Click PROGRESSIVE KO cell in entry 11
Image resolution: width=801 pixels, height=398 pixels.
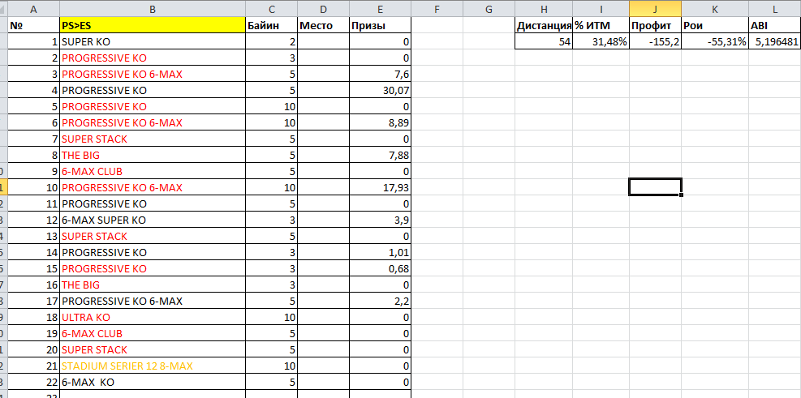coord(153,204)
